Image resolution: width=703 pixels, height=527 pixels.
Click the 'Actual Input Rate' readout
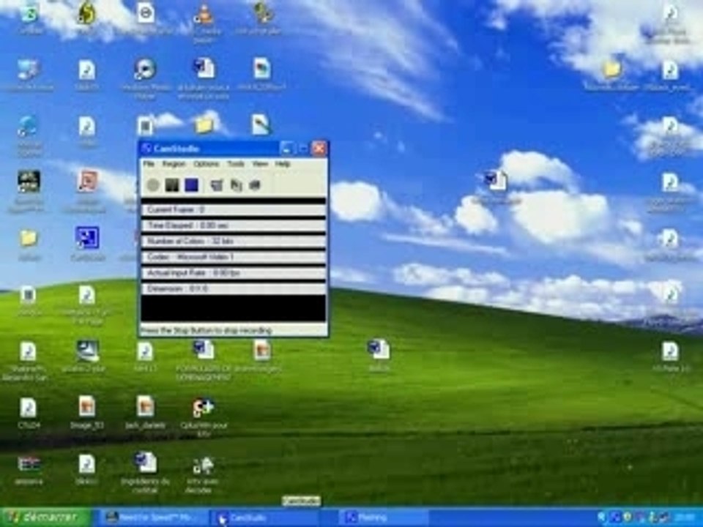pyautogui.click(x=233, y=273)
